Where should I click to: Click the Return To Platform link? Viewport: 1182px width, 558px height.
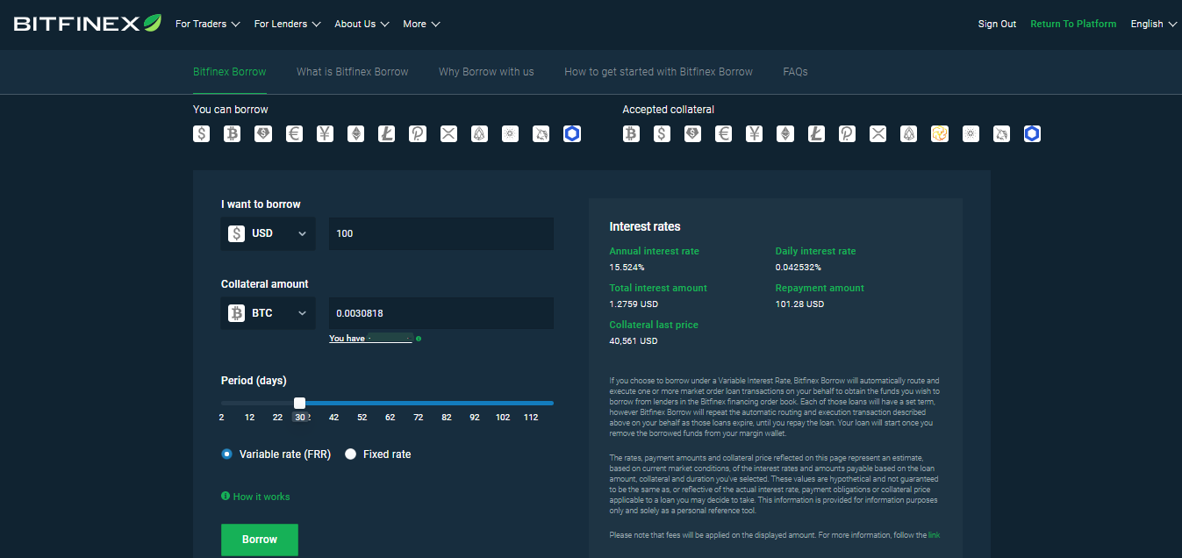pos(1073,25)
